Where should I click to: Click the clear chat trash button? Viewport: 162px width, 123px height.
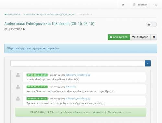[x=154, y=37]
